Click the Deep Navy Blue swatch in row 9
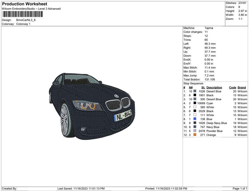Viewport: 249px width, 191px height. pyautogui.click(x=195, y=123)
